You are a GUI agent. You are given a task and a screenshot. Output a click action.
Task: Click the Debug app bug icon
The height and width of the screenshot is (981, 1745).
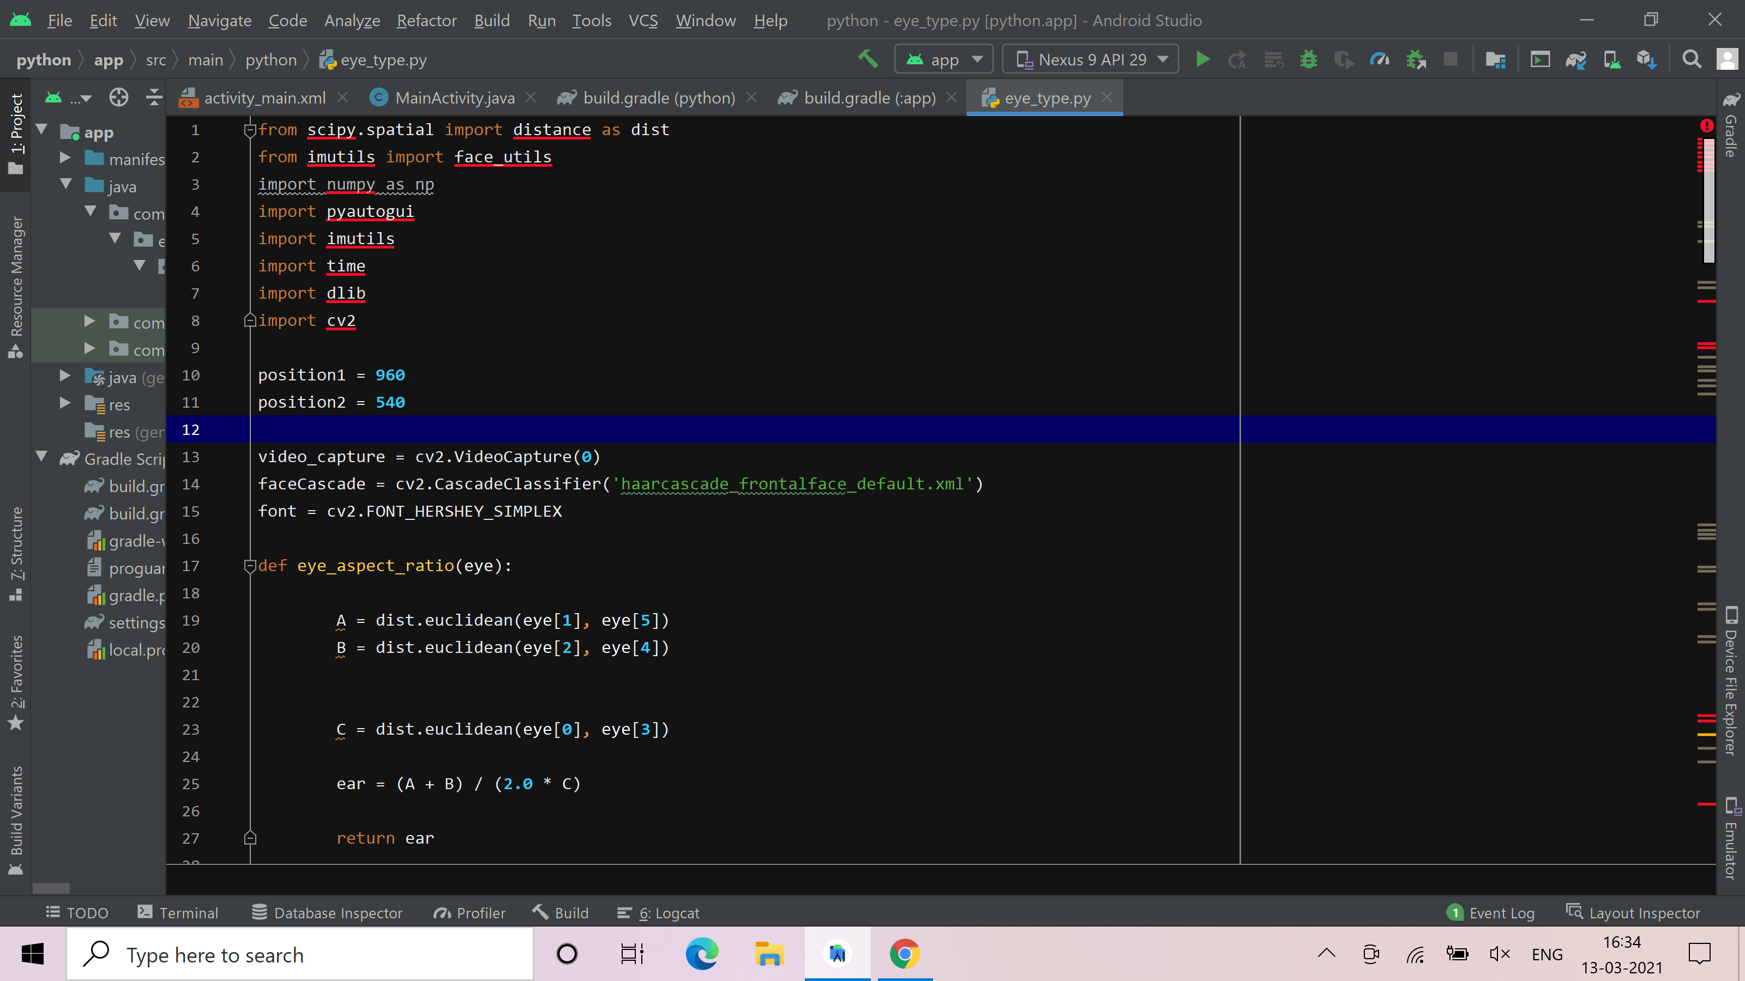[x=1308, y=59]
